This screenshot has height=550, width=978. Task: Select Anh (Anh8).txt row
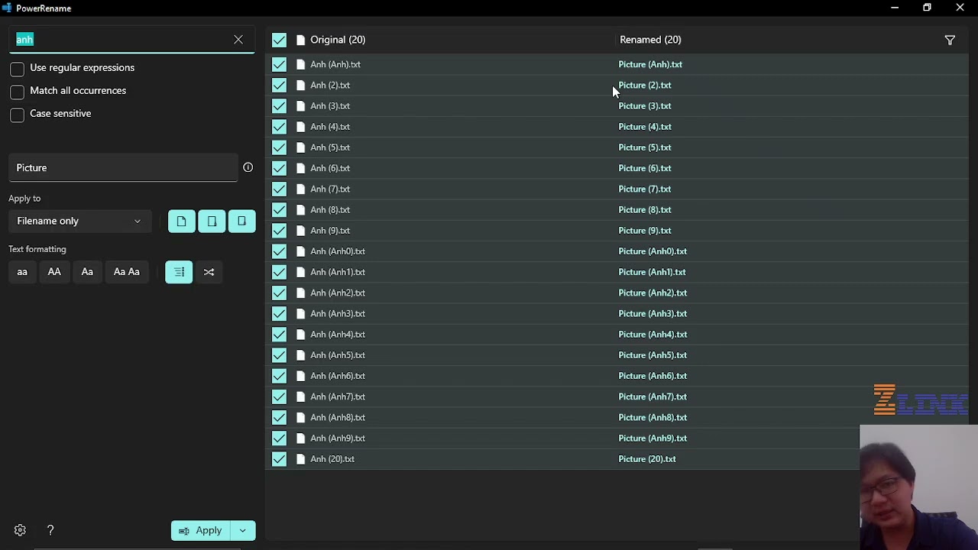617,418
